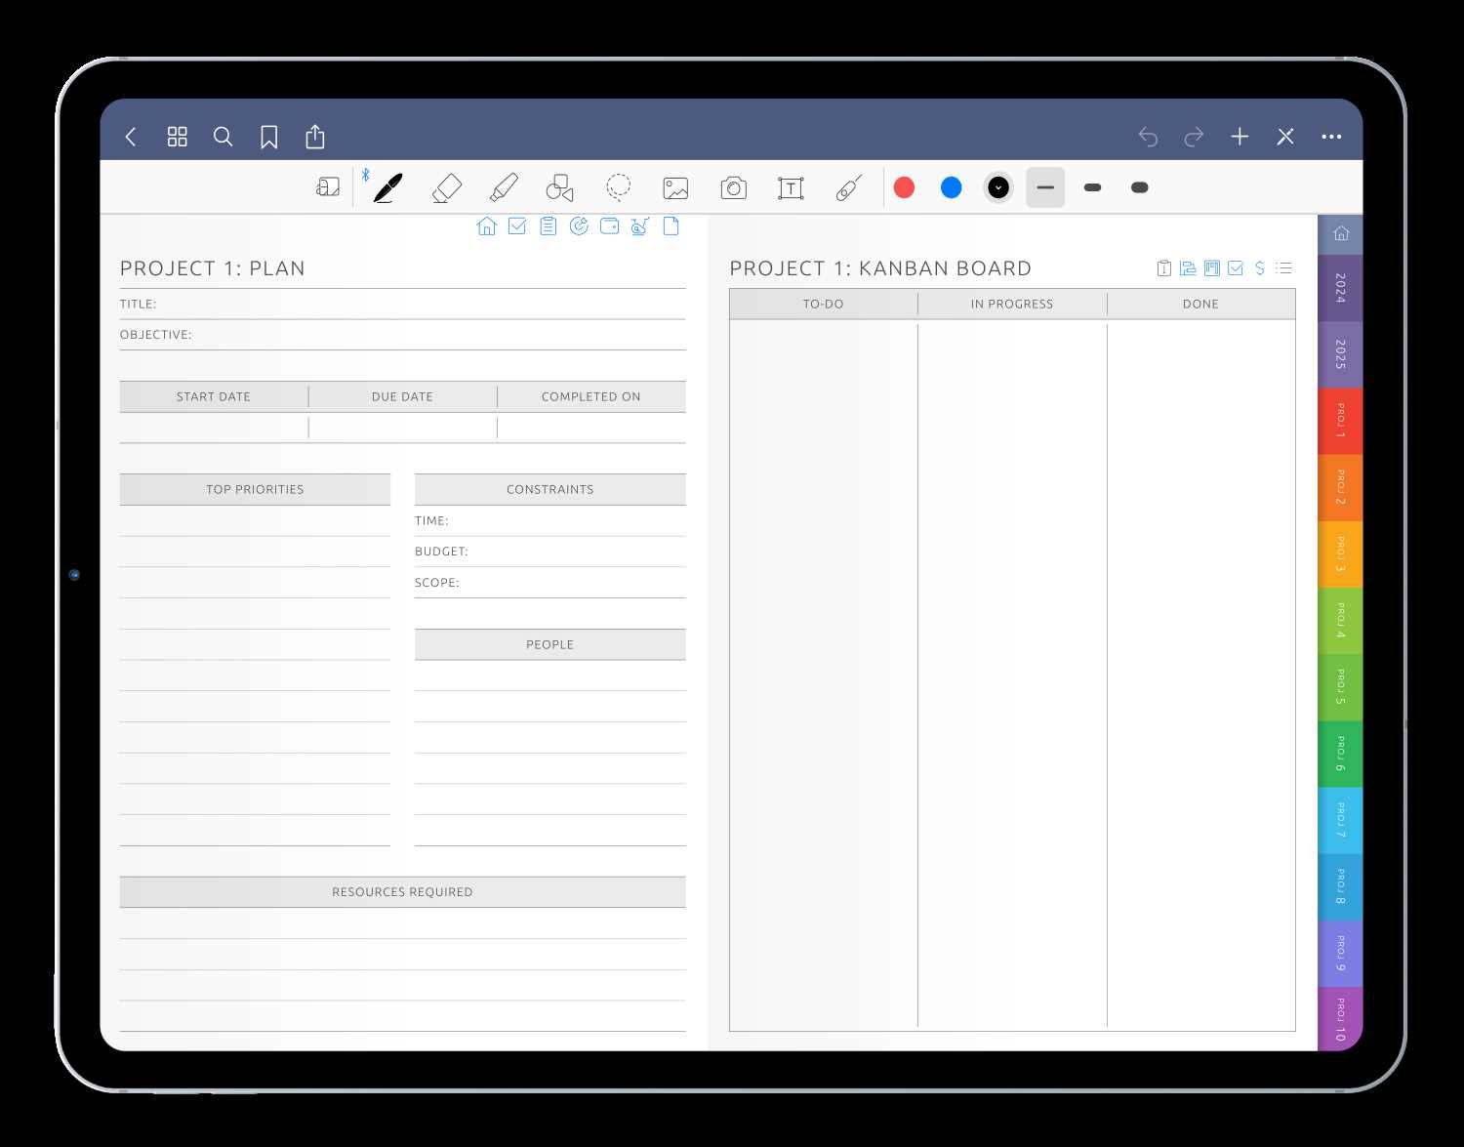Viewport: 1464px width, 1147px height.
Task: Click the dollar sign icon near Kanban board
Action: [x=1259, y=267]
